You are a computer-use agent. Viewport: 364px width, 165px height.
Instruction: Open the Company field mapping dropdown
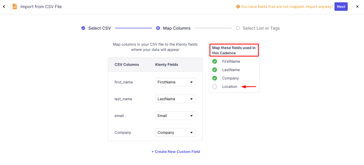point(175,132)
